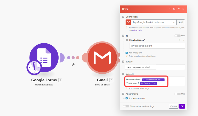
Task: Remove Email address 1 entry
Action: [x=183, y=40]
